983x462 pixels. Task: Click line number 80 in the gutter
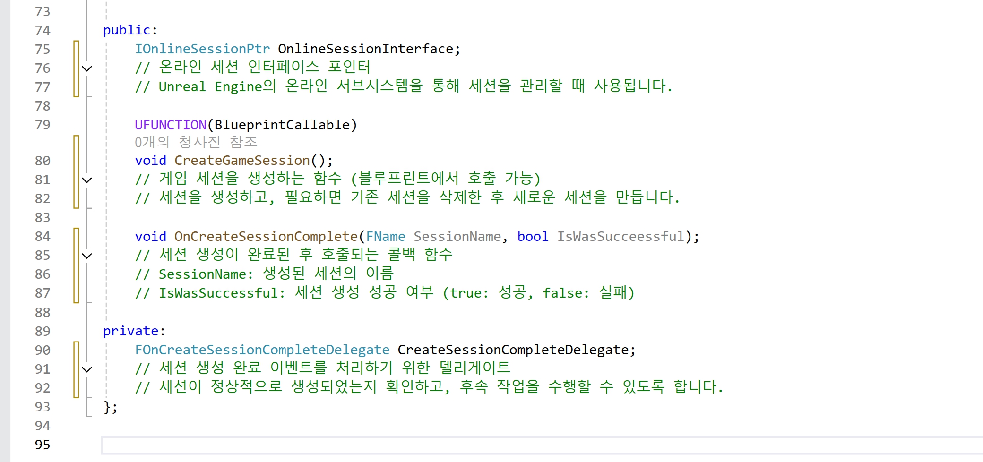43,161
